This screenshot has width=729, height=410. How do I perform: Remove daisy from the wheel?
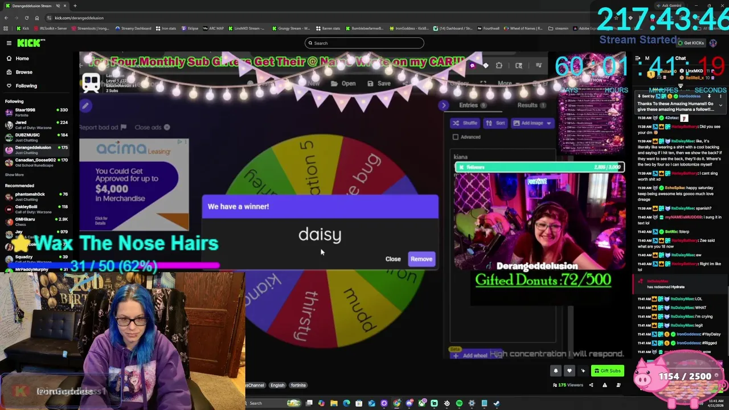(x=421, y=259)
